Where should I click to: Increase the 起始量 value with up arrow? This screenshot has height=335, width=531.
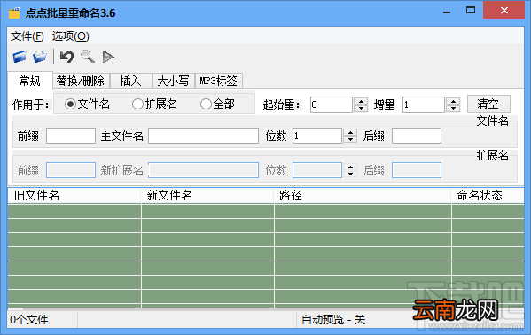(361, 101)
